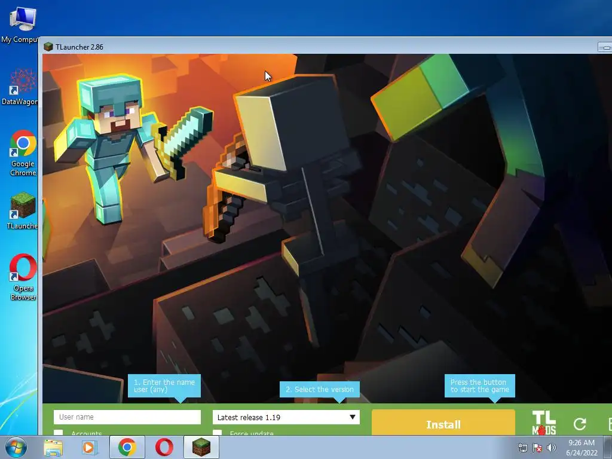
Task: Select TLauncher taskbar button
Action: (x=201, y=447)
